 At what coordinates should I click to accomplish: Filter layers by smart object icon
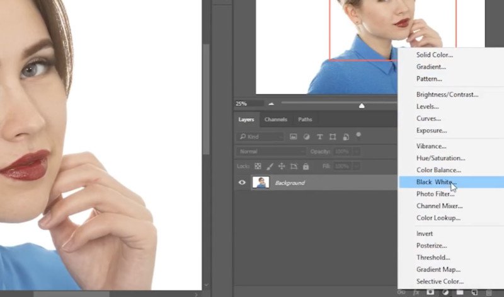[x=345, y=137]
